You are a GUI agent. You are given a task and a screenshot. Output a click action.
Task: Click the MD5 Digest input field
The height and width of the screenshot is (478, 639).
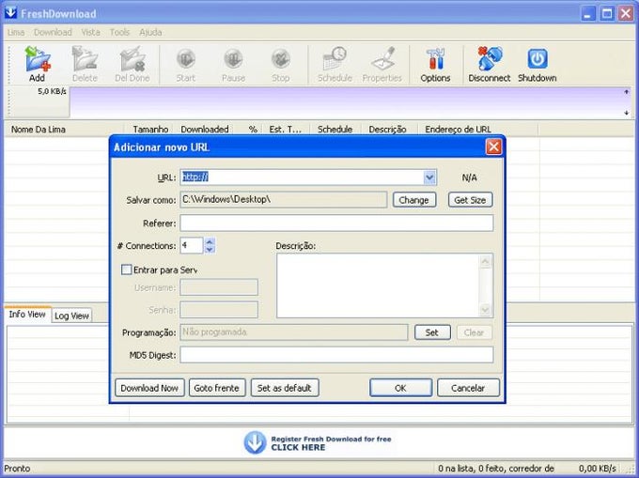coord(336,355)
